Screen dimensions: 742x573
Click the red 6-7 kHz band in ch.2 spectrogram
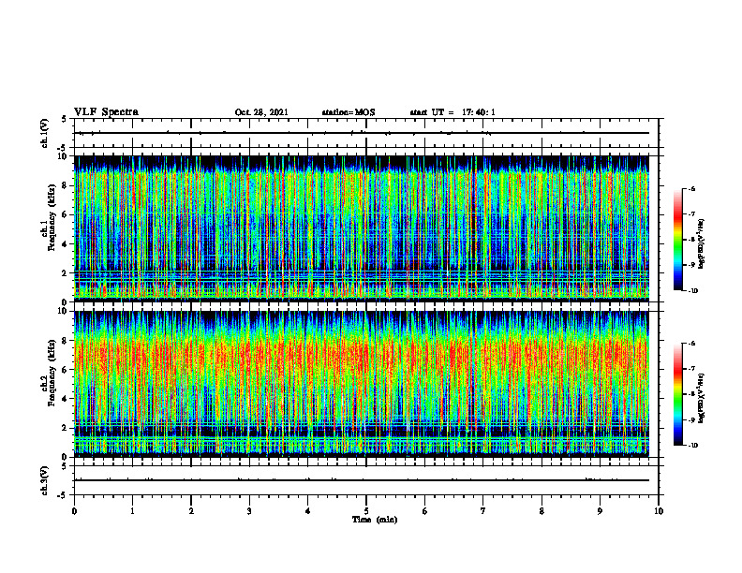pos(362,356)
